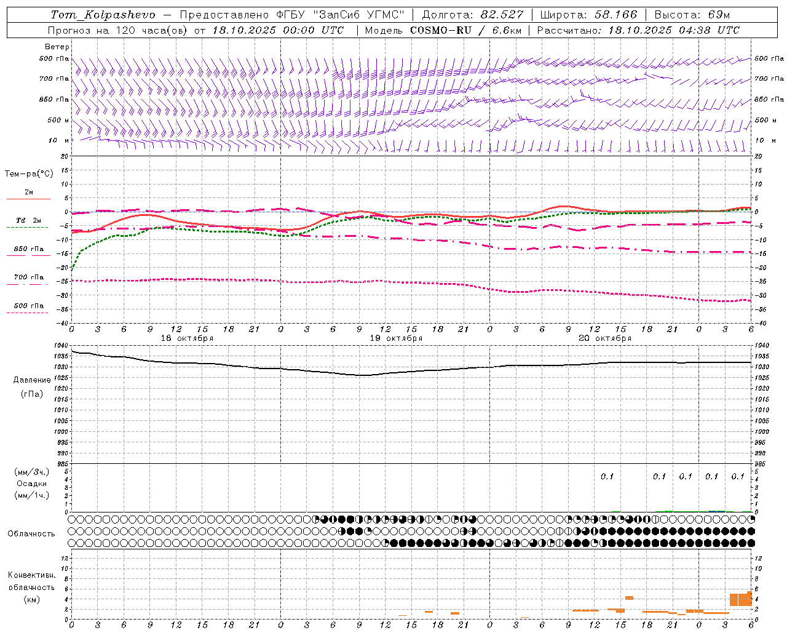Click the computed time 18.10.2025 04:38 UTC
787x630 pixels.
tap(674, 30)
